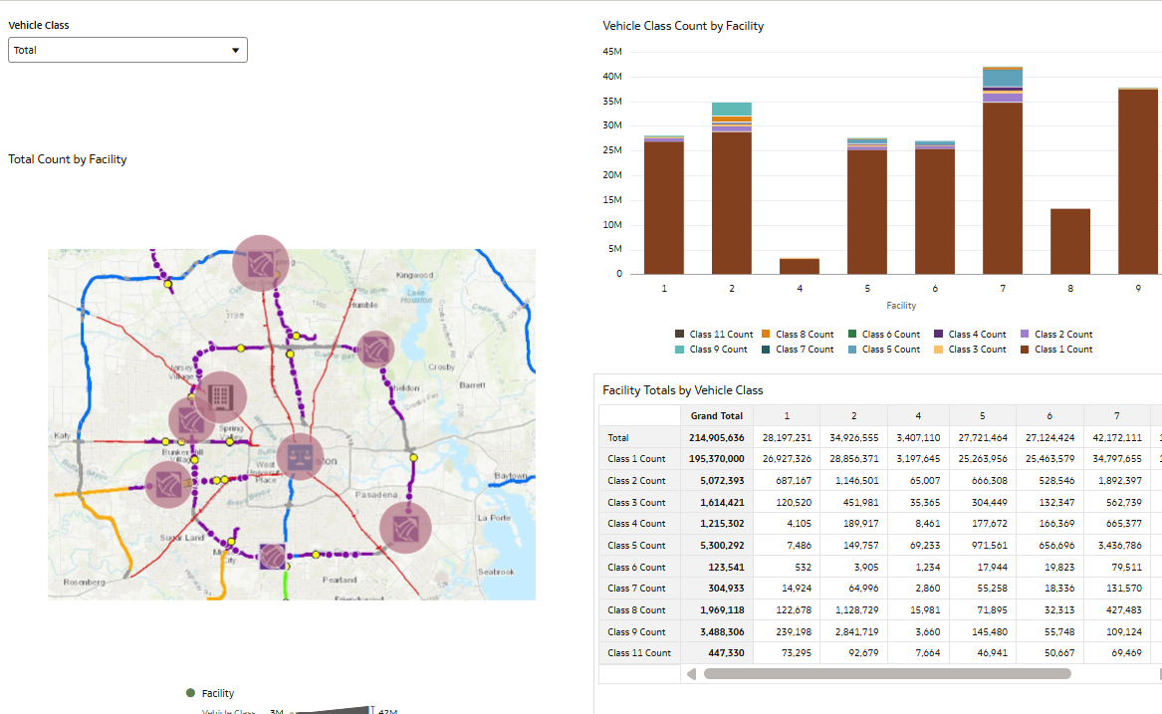
Task: Click the Class 11 Count legend swatch
Action: click(679, 335)
